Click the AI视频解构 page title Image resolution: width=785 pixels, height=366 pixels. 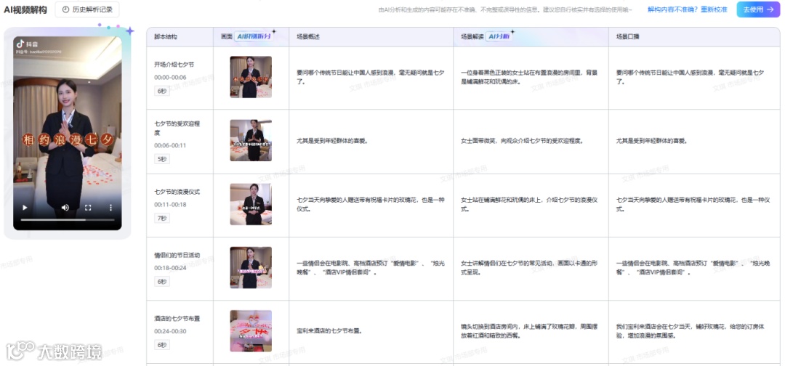pyautogui.click(x=25, y=9)
